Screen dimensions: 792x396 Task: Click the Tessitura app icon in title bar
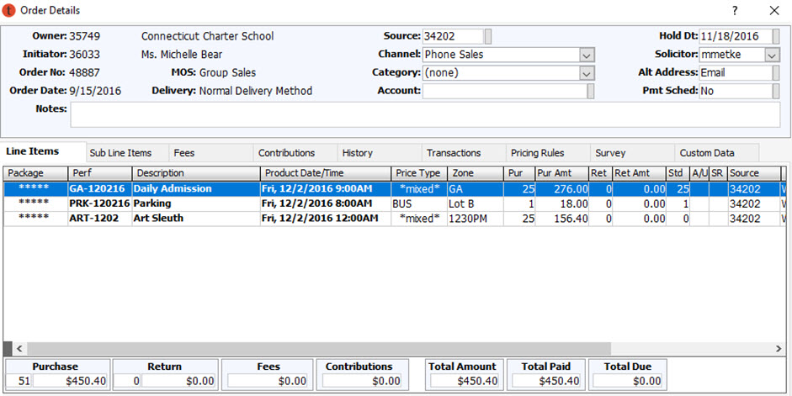click(x=9, y=10)
